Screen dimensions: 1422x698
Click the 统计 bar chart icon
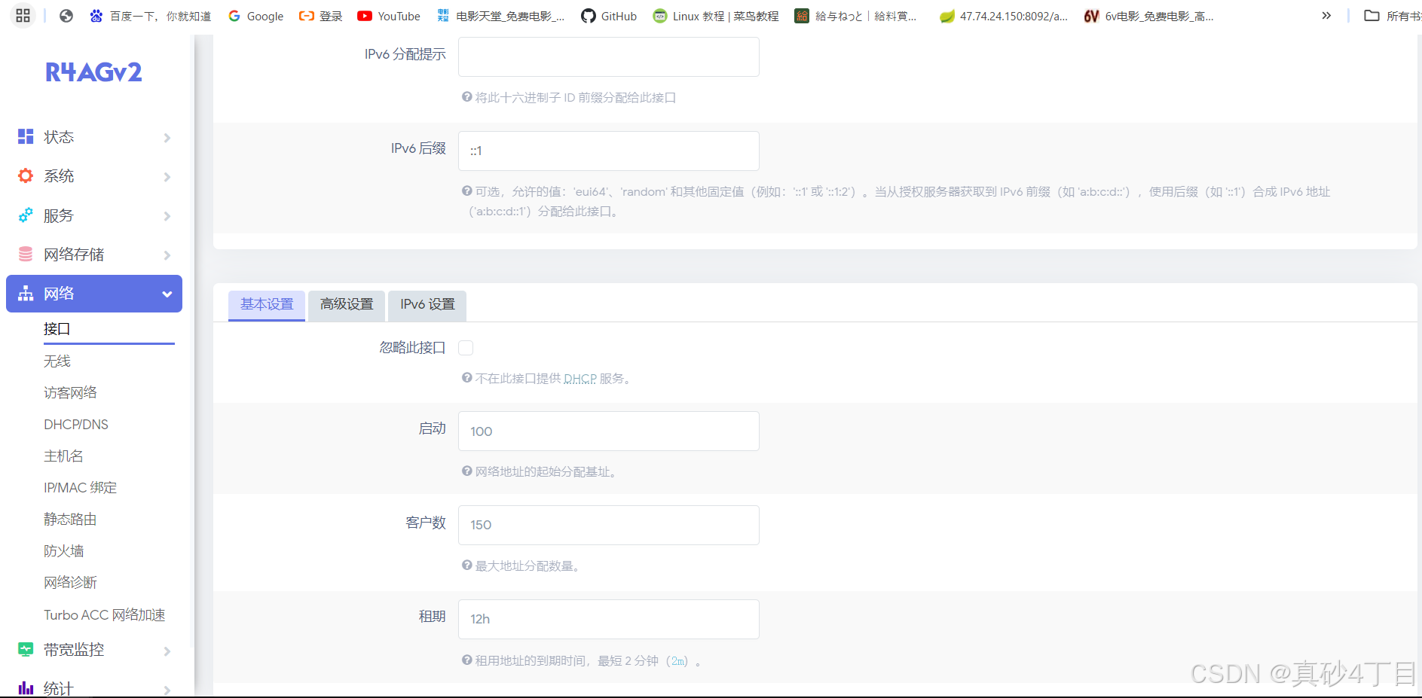point(26,688)
